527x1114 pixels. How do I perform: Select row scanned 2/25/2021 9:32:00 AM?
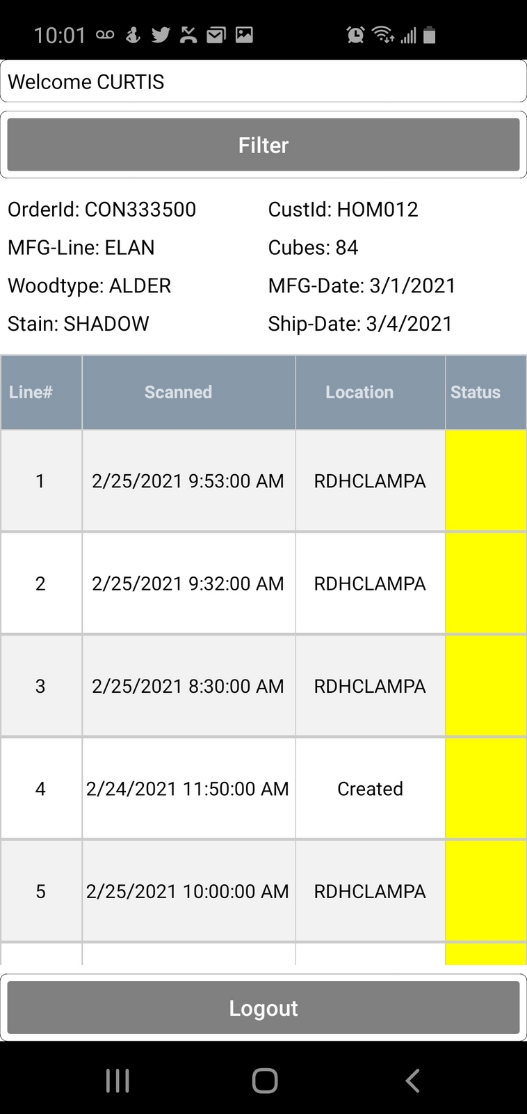coord(188,583)
